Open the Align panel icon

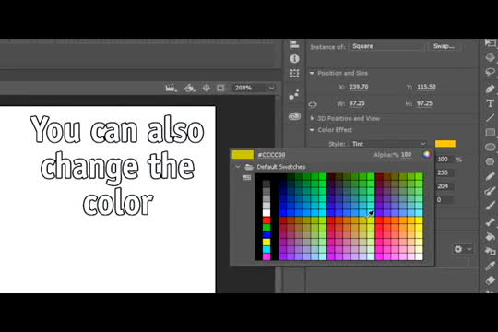pyautogui.click(x=294, y=44)
